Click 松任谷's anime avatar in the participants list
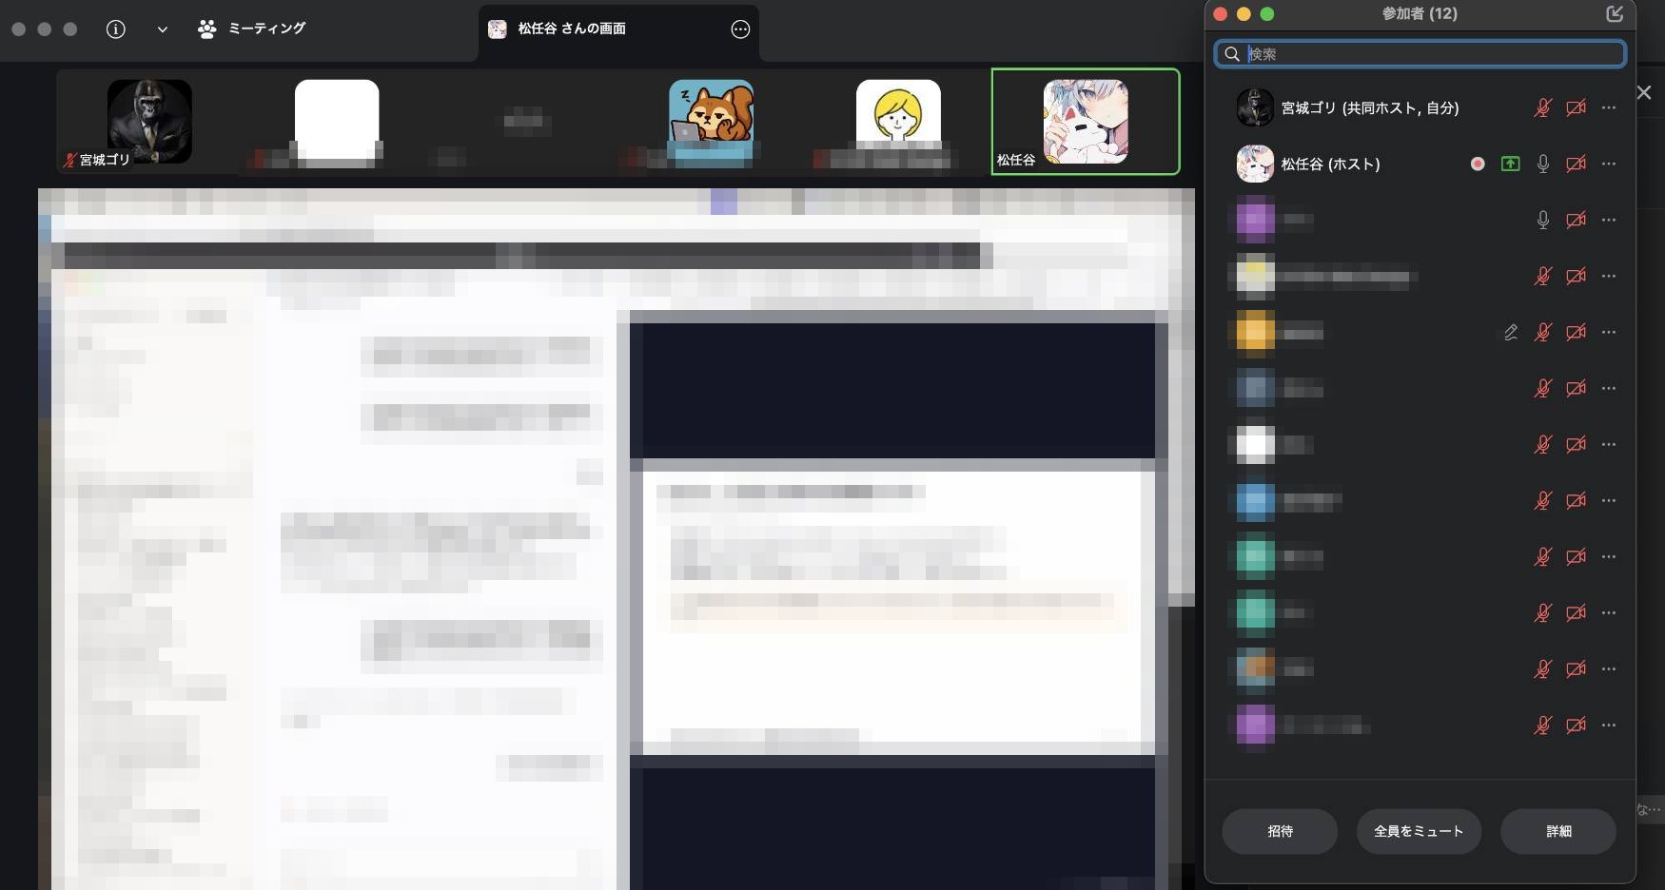 (1255, 164)
